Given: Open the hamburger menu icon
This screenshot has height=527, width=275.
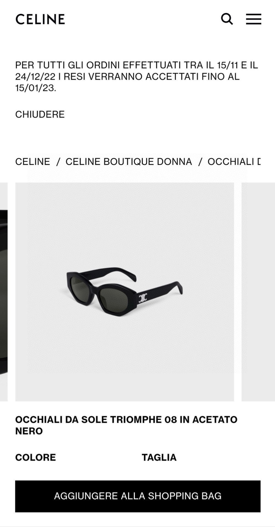Looking at the screenshot, I should [x=254, y=19].
